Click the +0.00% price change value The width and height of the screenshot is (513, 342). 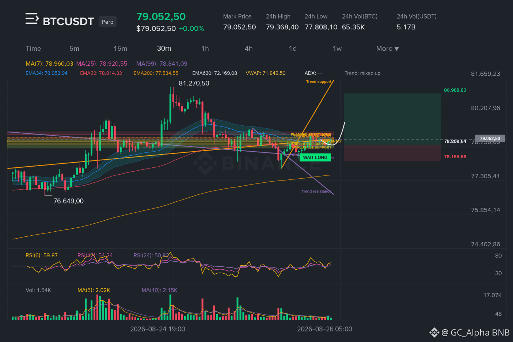(x=191, y=28)
